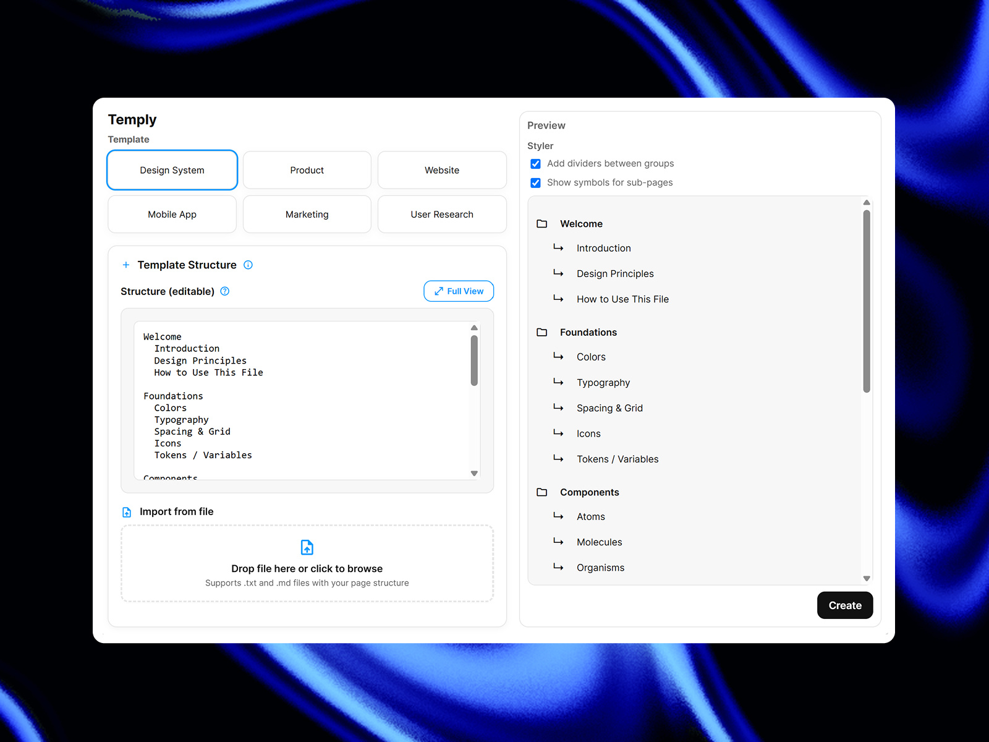This screenshot has height=742, width=989.
Task: Click the Components folder icon in preview
Action: coord(542,492)
